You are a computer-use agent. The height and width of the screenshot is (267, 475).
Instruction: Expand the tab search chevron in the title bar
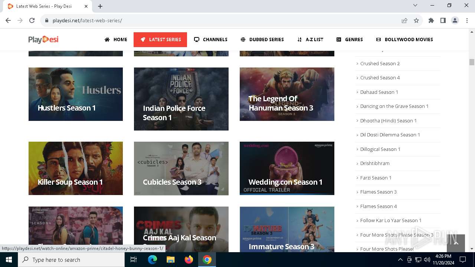(415, 5)
